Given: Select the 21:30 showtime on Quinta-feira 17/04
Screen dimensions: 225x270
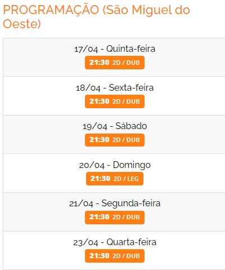Looking at the screenshot, I should click(x=115, y=63).
